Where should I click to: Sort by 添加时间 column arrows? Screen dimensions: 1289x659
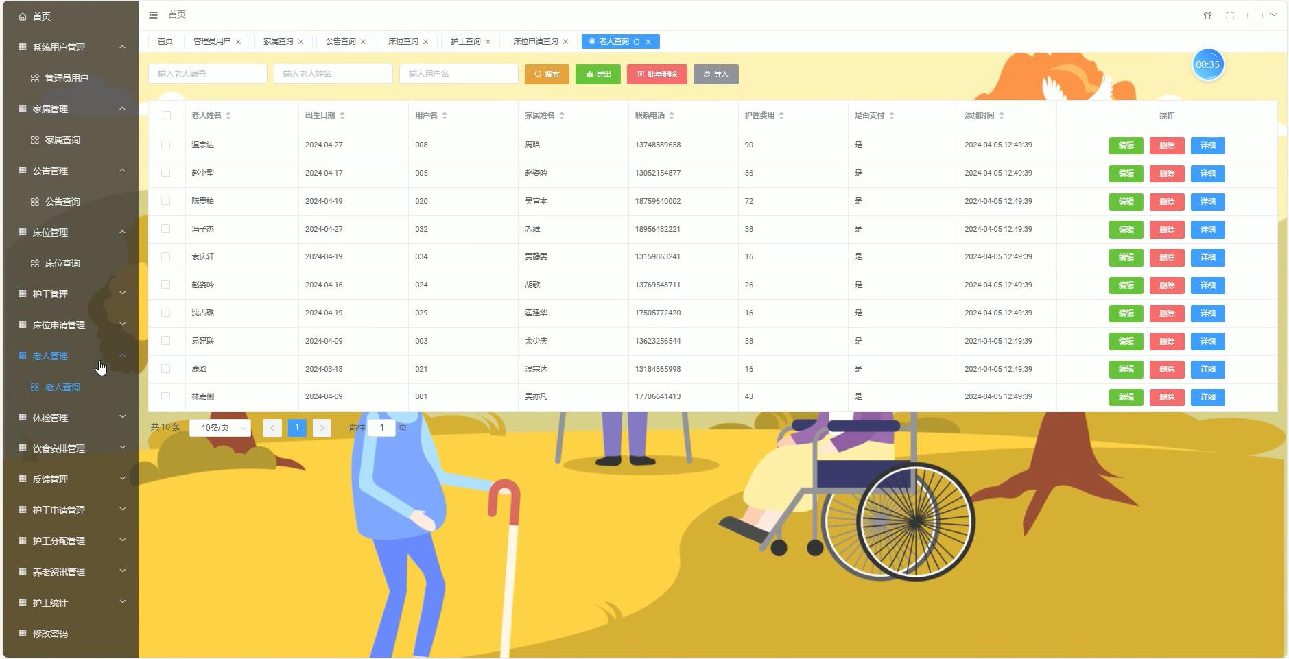(1002, 116)
